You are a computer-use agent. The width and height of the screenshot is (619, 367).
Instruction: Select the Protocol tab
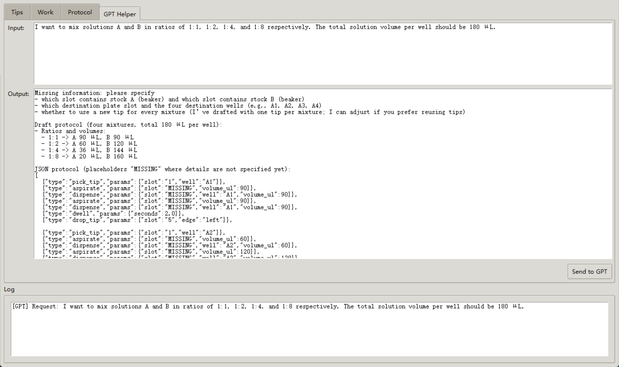coord(80,12)
